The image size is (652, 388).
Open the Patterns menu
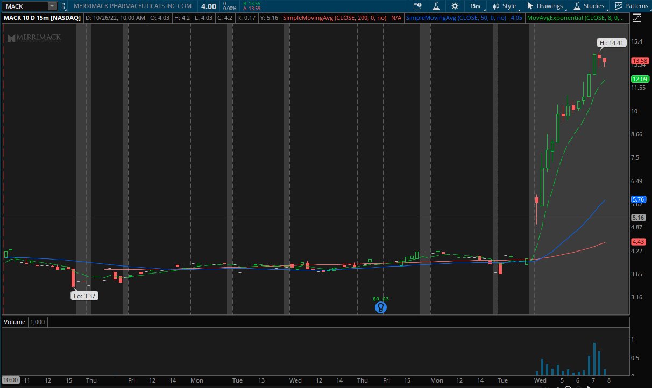click(x=632, y=6)
